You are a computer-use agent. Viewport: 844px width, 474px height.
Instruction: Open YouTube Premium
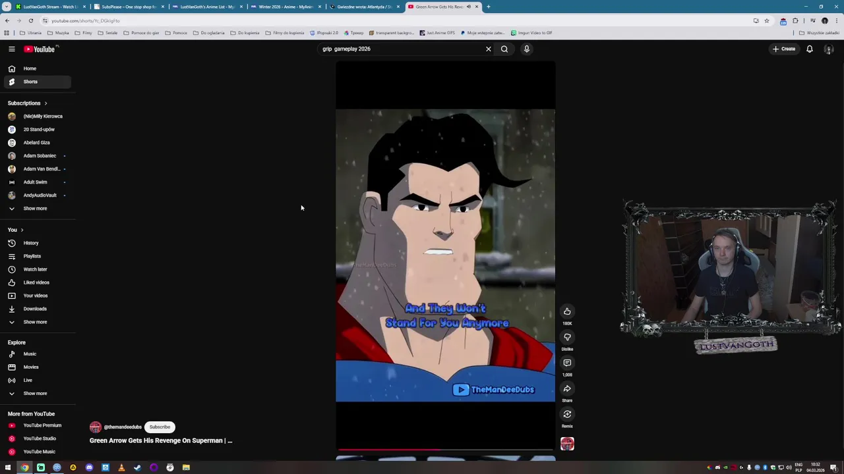pyautogui.click(x=38, y=425)
